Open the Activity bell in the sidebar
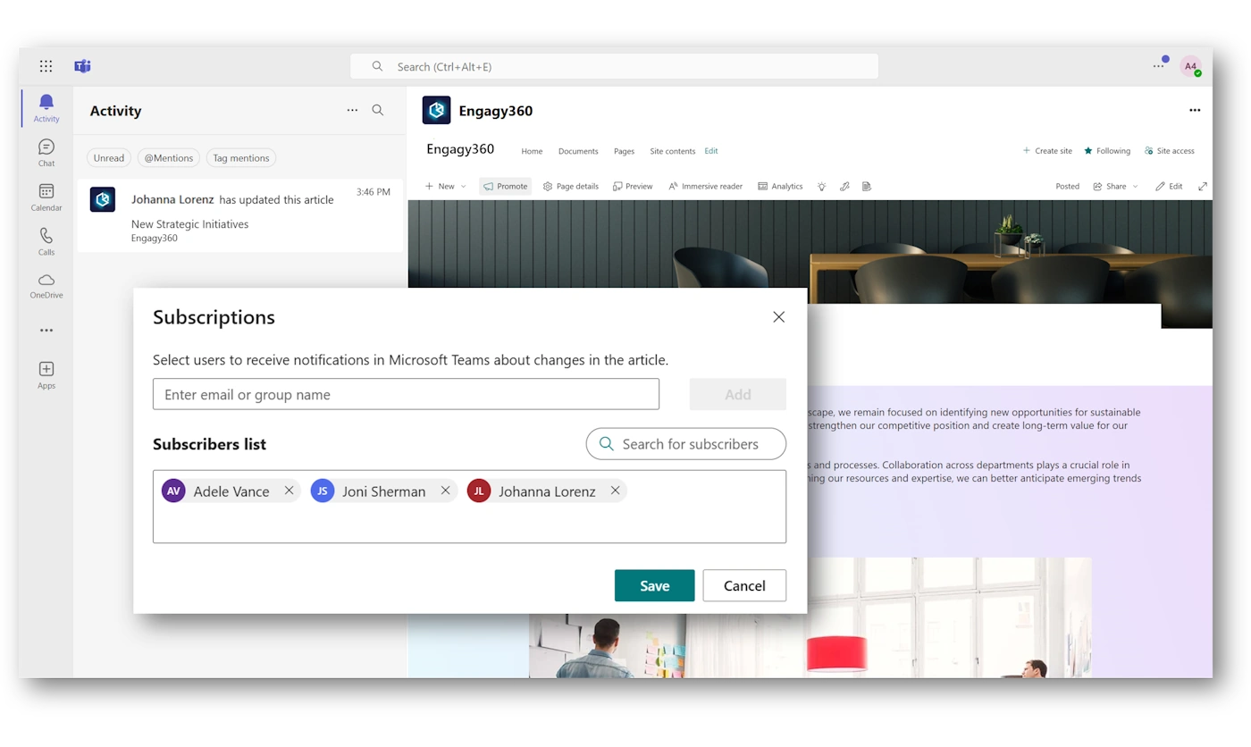 [x=46, y=107]
